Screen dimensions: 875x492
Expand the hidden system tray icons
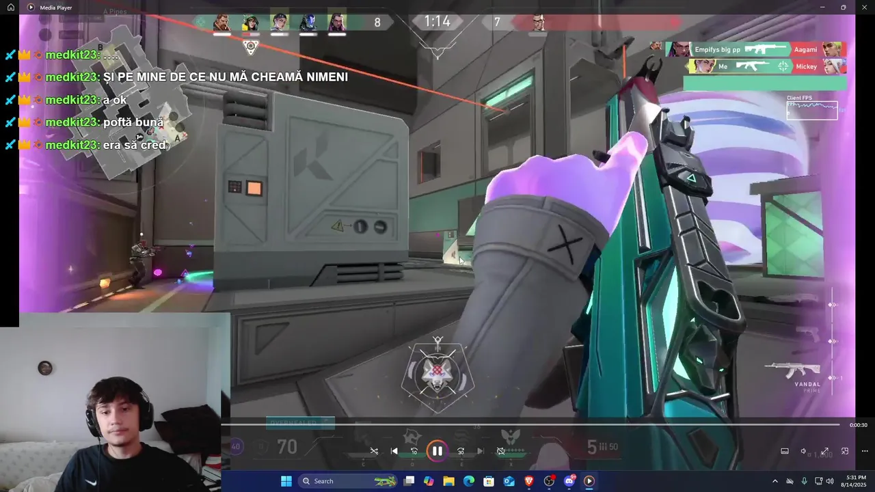pyautogui.click(x=775, y=481)
